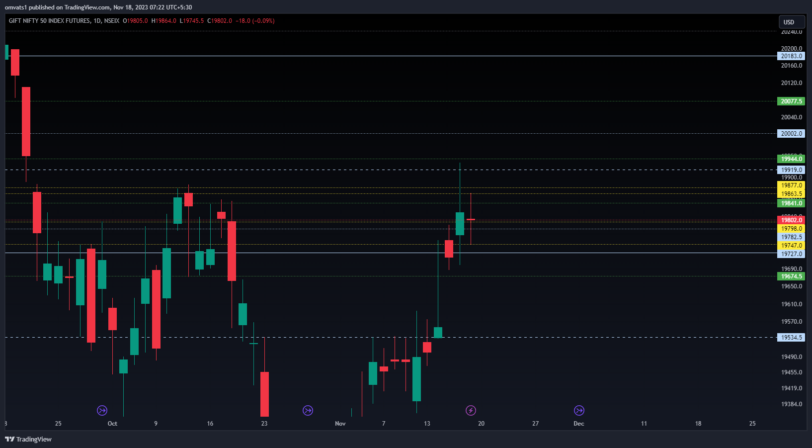
Task: Click the 20 date on time axis
Action: [x=481, y=424]
